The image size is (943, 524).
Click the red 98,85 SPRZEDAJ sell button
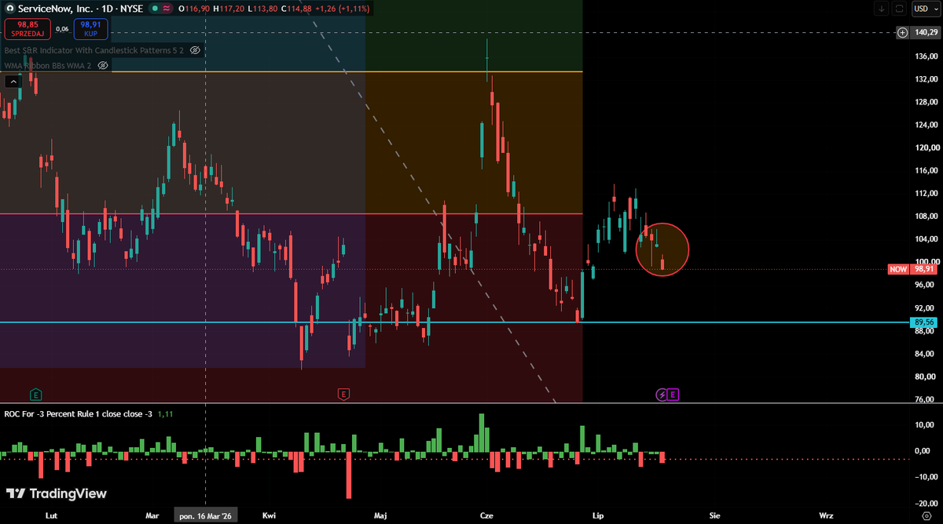coord(28,30)
